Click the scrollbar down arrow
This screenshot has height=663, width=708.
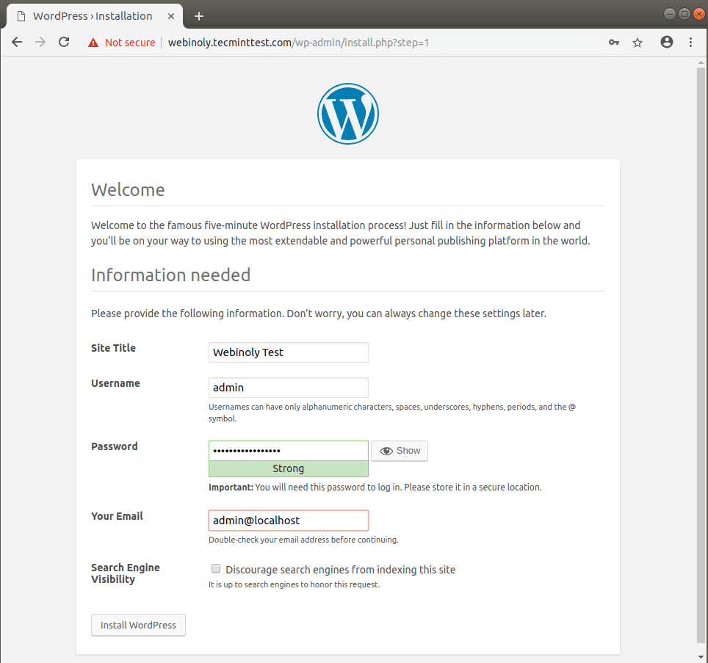pos(701,657)
